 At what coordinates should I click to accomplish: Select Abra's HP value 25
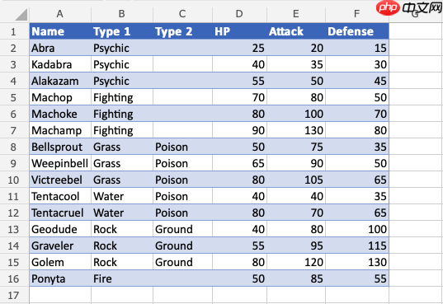click(239, 48)
